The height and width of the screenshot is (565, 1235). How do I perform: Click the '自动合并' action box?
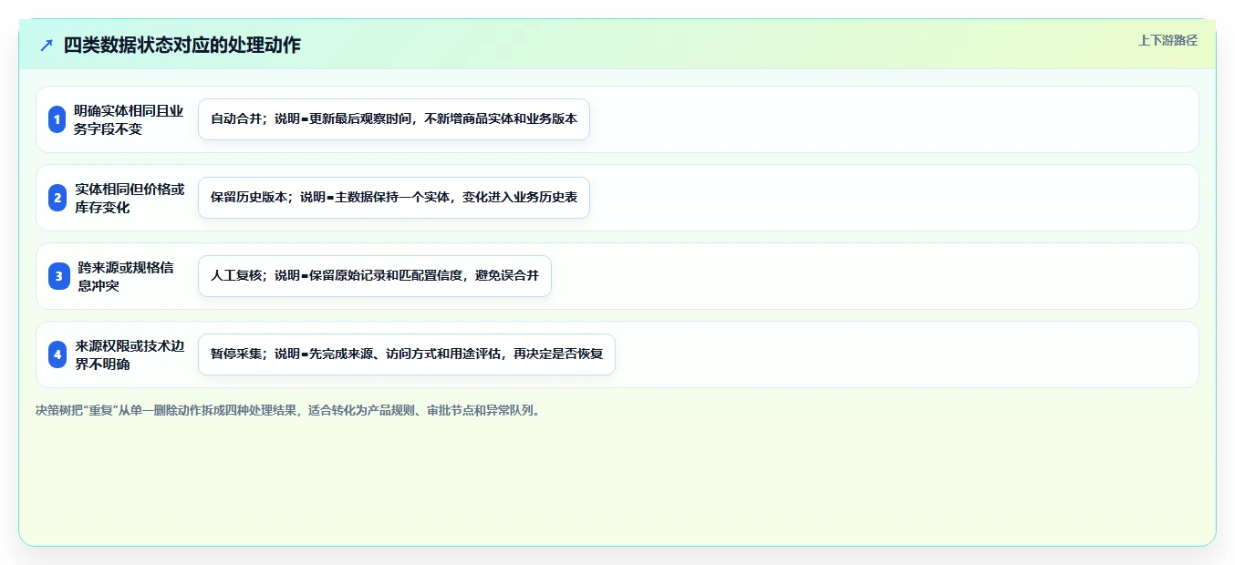(x=394, y=119)
